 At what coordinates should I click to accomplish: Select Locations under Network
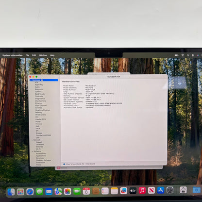tap(40, 144)
